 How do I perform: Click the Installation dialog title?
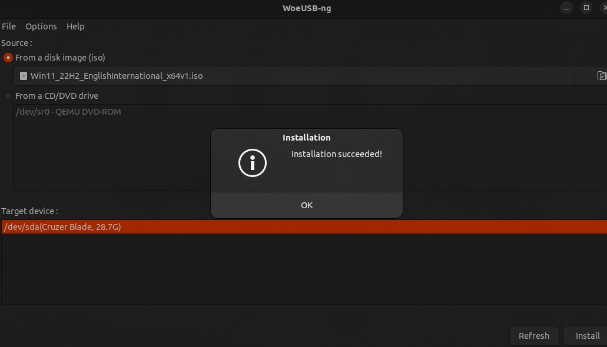coord(306,137)
